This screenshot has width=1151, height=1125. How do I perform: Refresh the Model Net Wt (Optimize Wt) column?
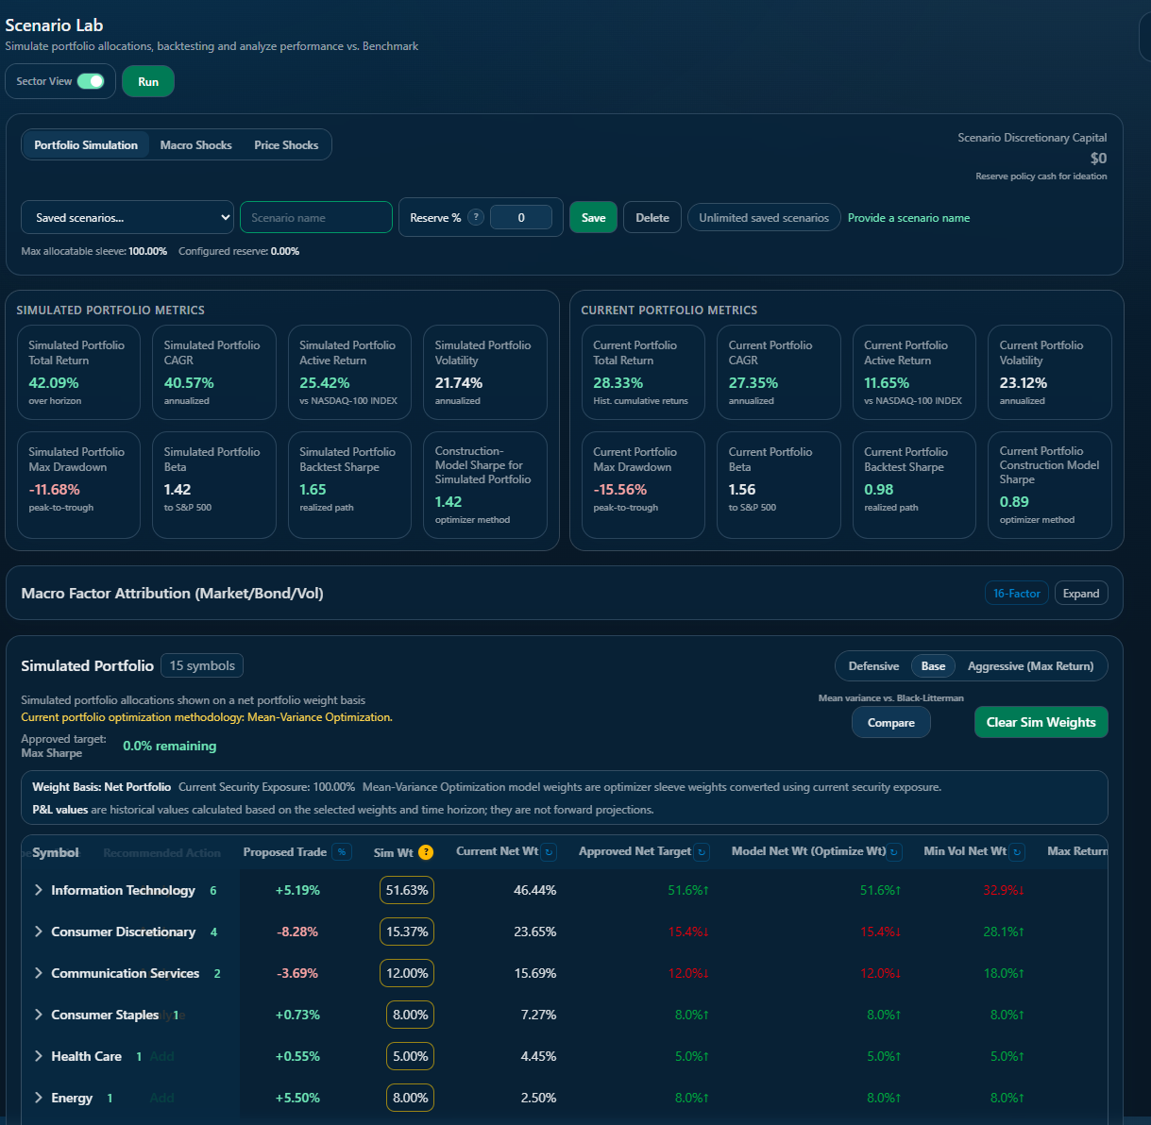pos(894,852)
